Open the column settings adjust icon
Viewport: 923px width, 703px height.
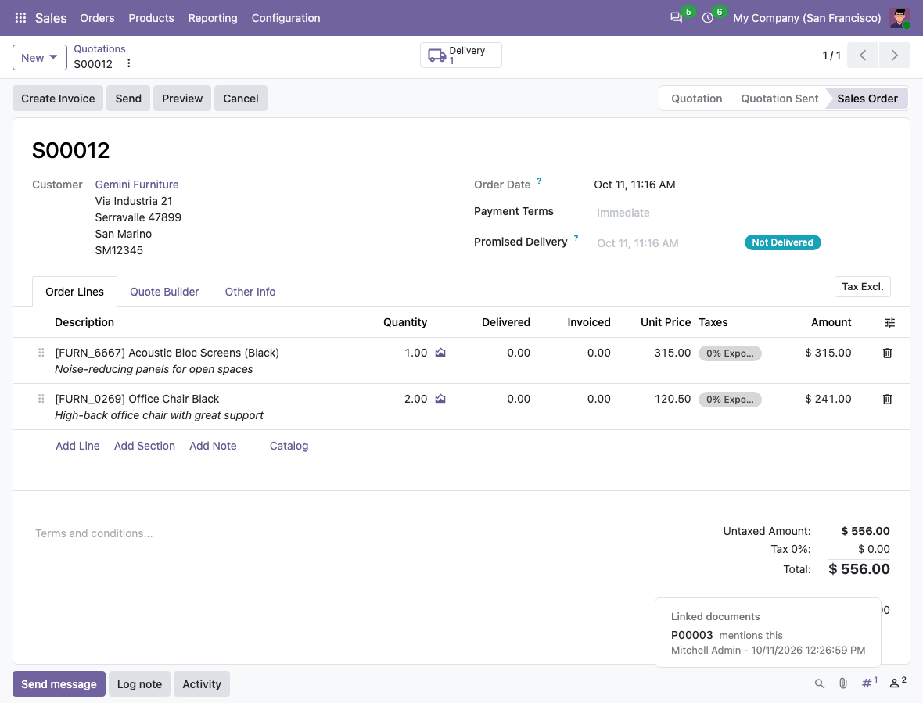click(x=889, y=322)
